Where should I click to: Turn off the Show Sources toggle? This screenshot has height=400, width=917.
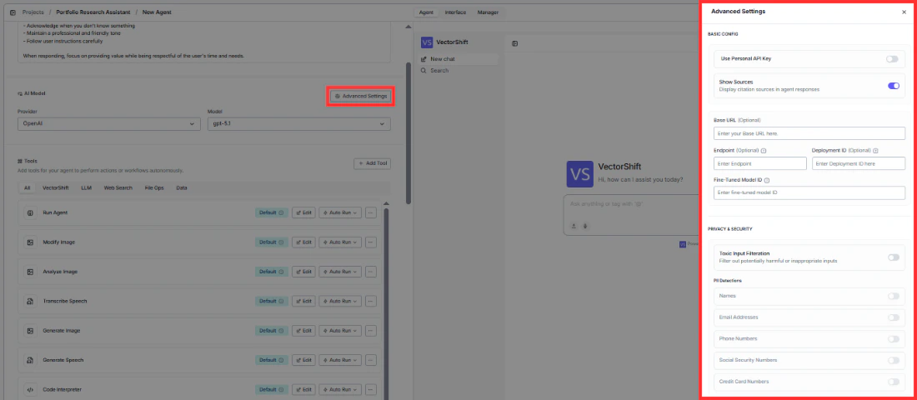tap(894, 86)
